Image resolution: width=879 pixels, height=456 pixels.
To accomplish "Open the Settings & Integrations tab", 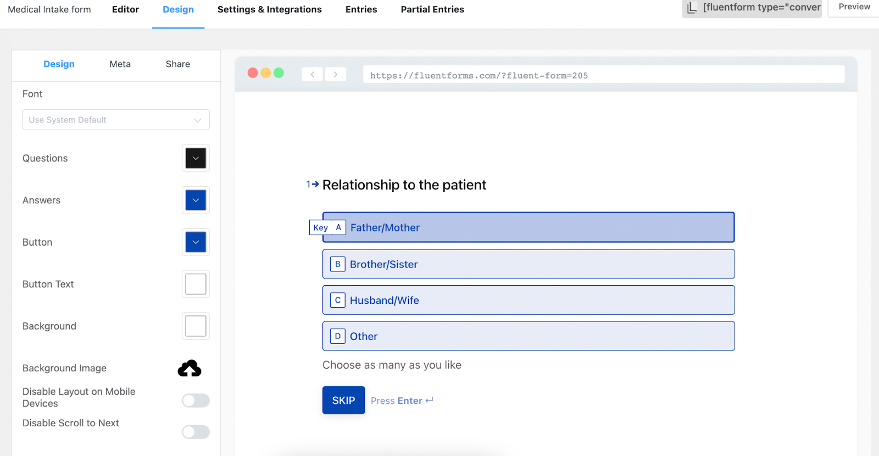I will tap(269, 9).
